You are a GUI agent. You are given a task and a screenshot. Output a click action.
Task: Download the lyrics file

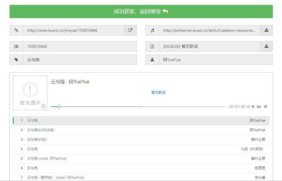tap(266, 47)
